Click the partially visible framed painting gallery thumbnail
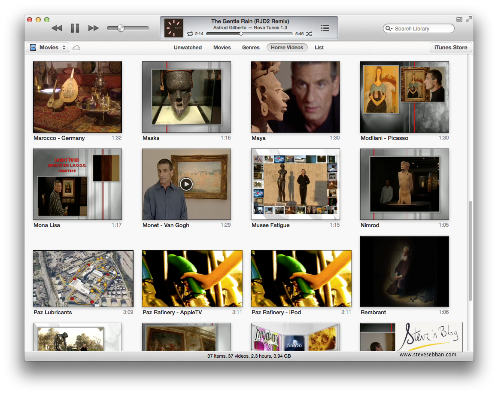Viewport: 498px width, 395px height. [186, 337]
